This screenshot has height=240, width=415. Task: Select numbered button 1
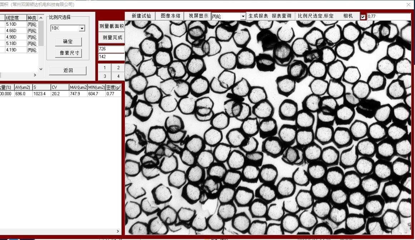(x=104, y=68)
